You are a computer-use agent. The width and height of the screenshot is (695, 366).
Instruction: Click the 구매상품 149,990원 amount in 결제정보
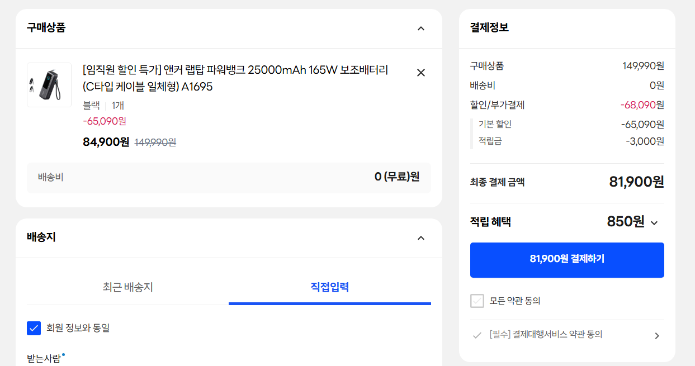[643, 66]
